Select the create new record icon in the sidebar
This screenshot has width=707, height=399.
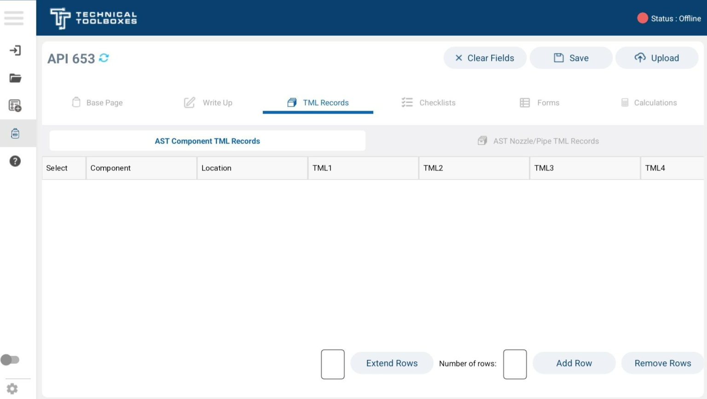(x=15, y=106)
